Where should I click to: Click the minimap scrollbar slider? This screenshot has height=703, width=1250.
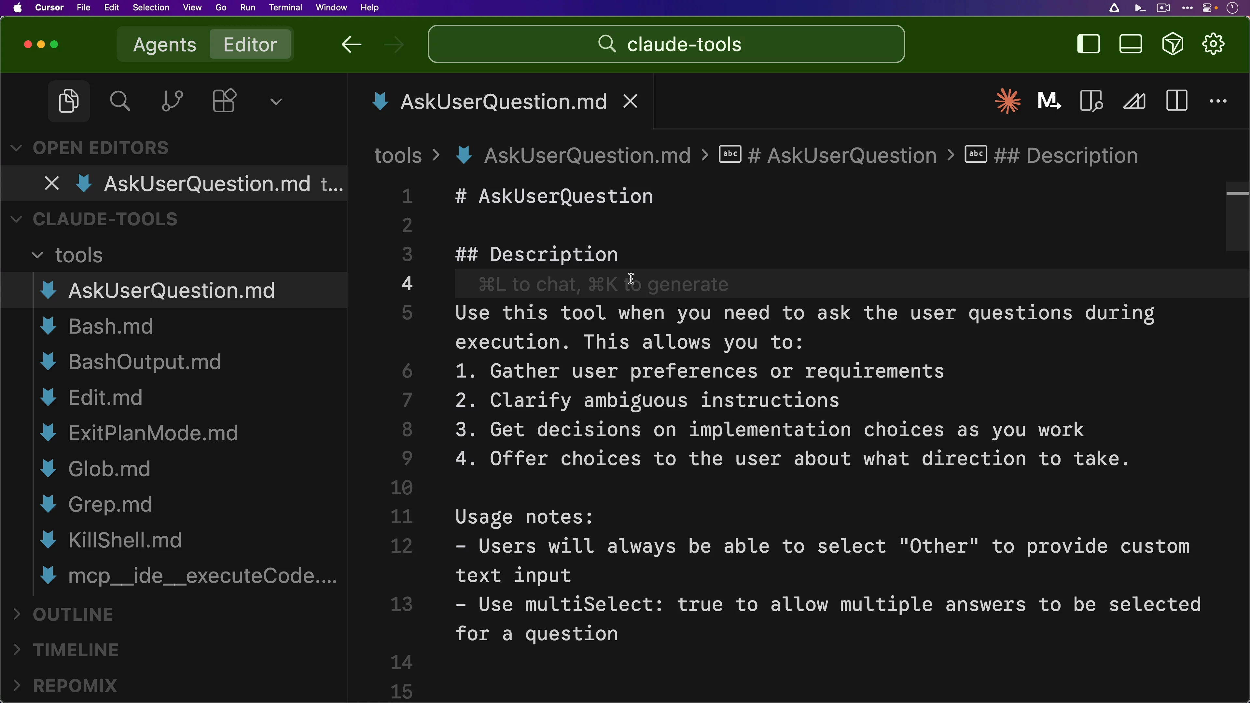tap(1237, 216)
